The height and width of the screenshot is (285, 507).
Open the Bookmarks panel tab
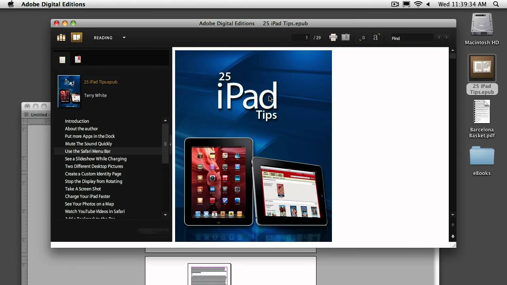pos(78,59)
